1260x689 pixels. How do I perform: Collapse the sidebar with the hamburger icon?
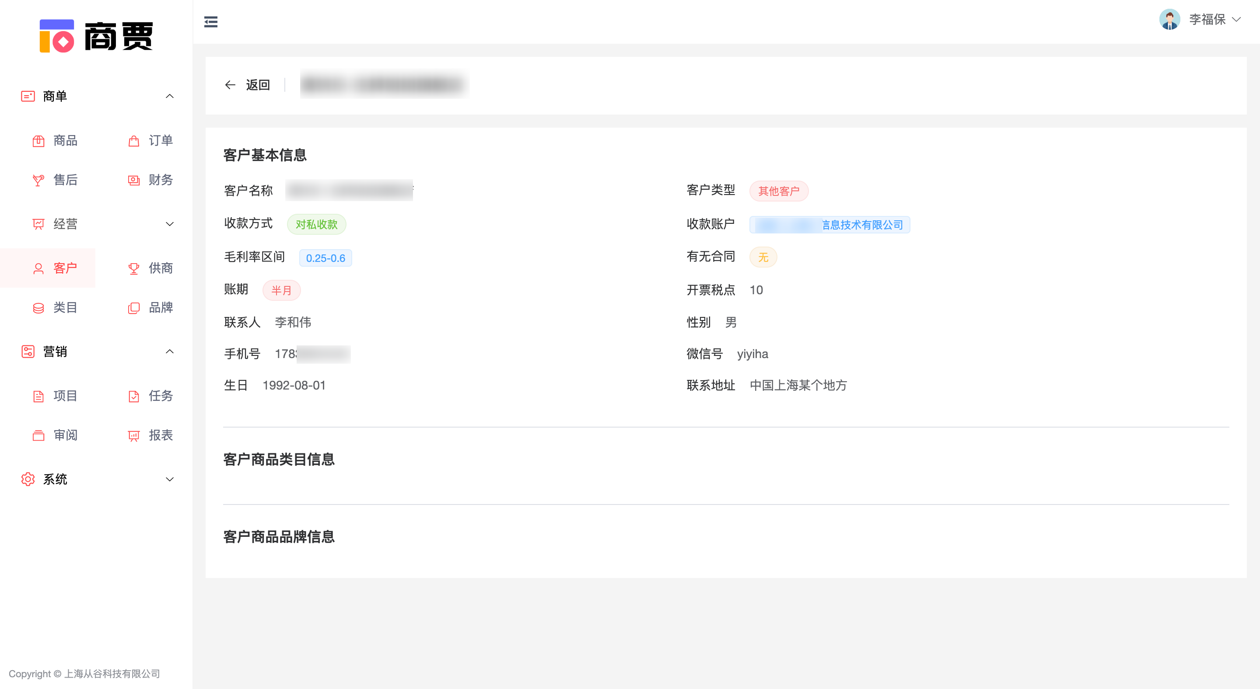point(211,22)
